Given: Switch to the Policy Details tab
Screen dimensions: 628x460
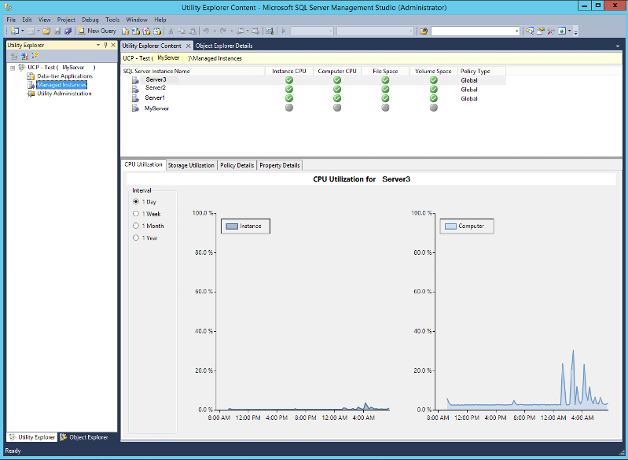Looking at the screenshot, I should [237, 165].
